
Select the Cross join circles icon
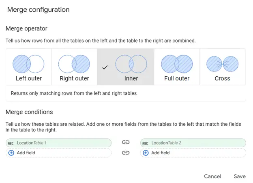coord(222,64)
